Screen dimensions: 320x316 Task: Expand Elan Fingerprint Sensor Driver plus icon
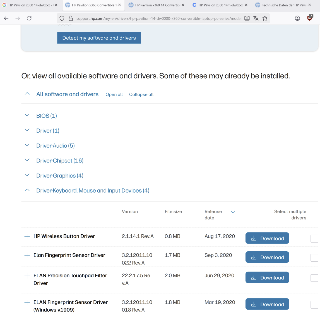tap(27, 256)
